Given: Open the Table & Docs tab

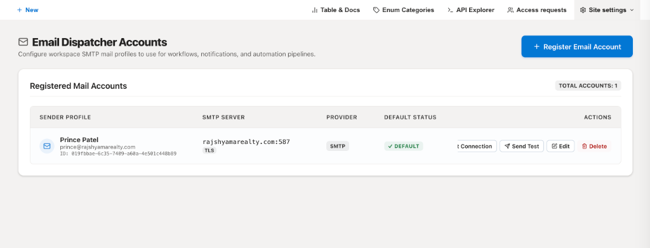Looking at the screenshot, I should 336,10.
